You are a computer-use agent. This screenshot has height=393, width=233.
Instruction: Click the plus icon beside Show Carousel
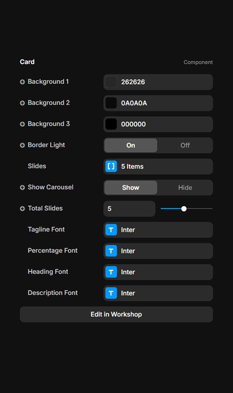click(x=22, y=188)
